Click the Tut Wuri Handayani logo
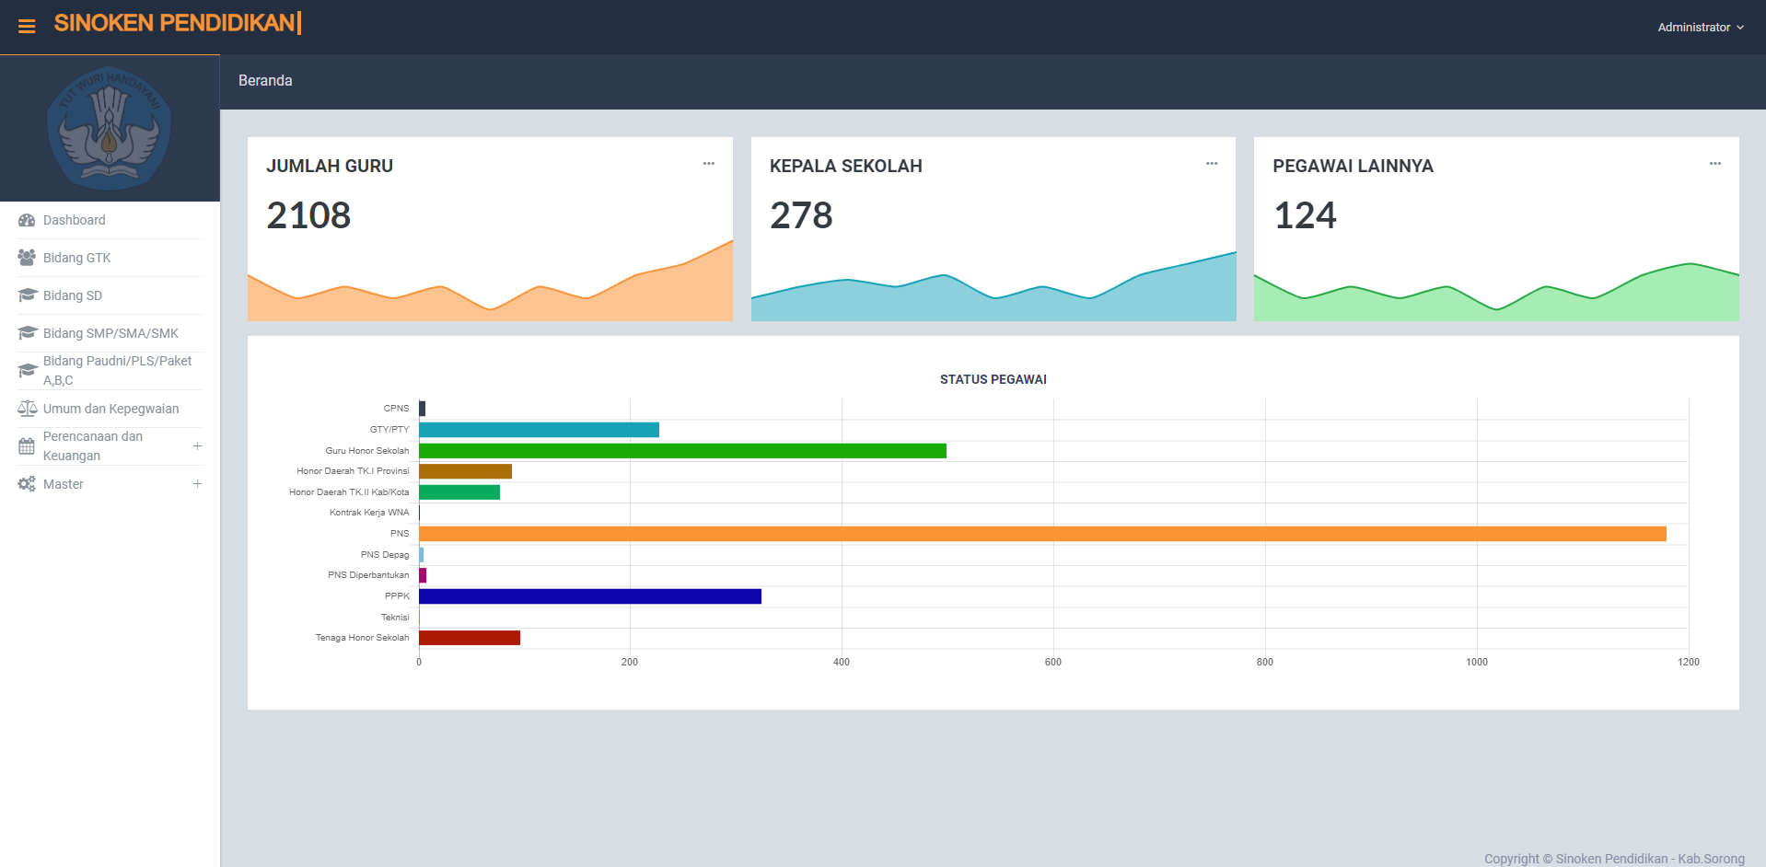1766x867 pixels. [110, 128]
